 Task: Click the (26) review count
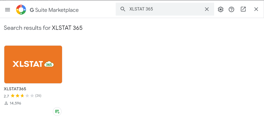(x=38, y=96)
